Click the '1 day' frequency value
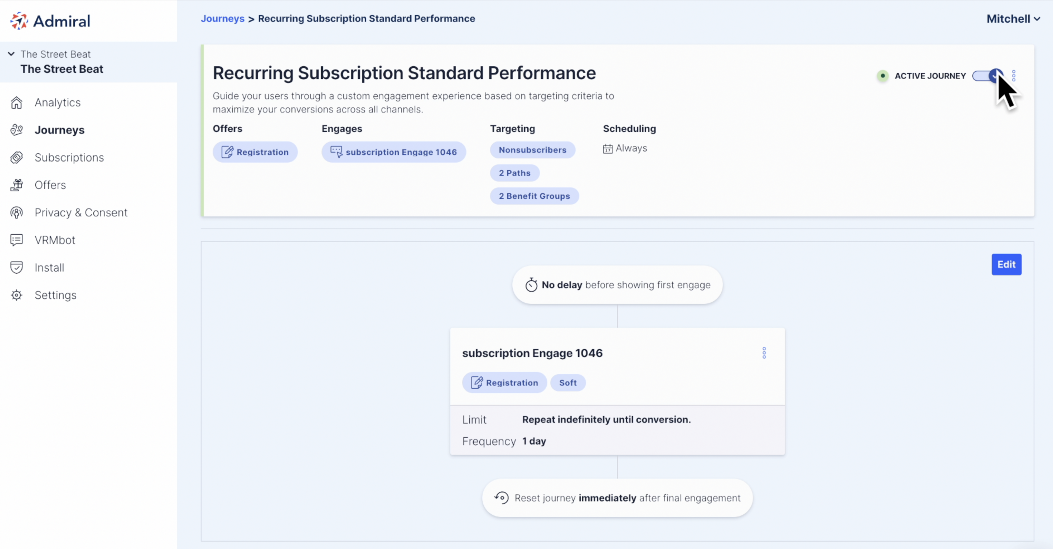Screen dimensions: 1053x549 pyautogui.click(x=534, y=441)
